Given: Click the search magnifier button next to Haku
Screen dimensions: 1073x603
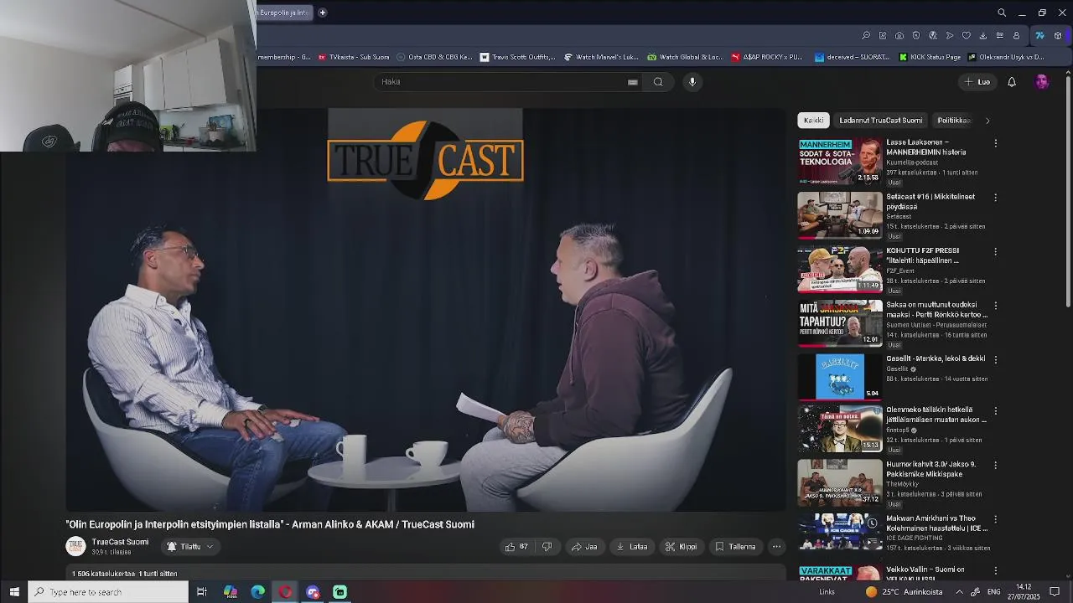Looking at the screenshot, I should (658, 81).
